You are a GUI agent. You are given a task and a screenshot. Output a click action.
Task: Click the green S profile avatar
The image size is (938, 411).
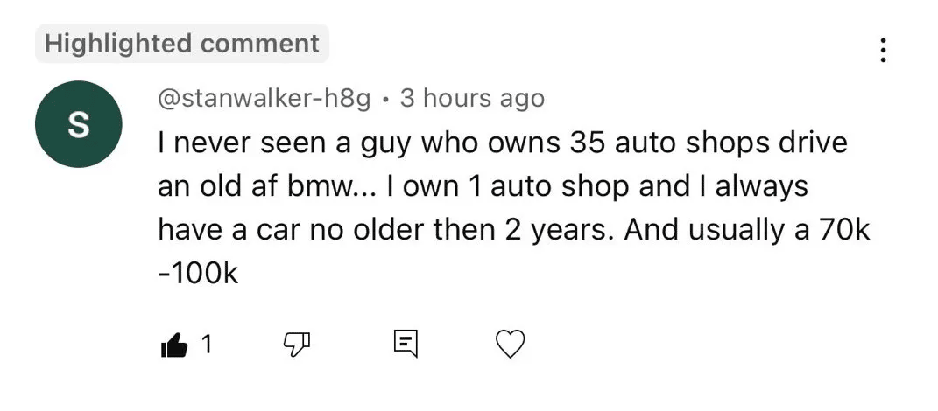[x=78, y=125]
